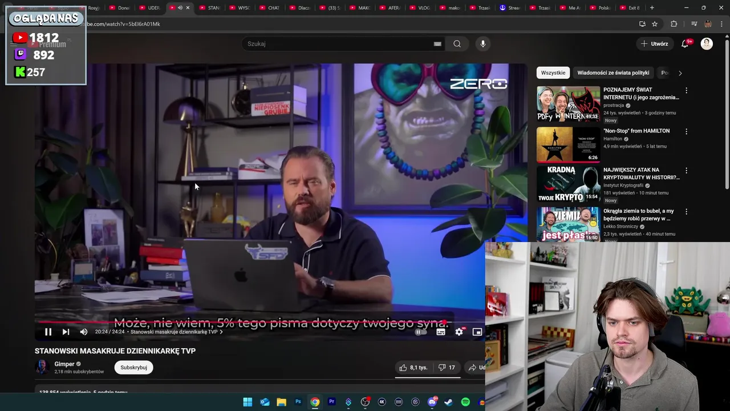The width and height of the screenshot is (730, 411).
Task: Open Photoshop from the taskbar
Action: [x=298, y=402]
